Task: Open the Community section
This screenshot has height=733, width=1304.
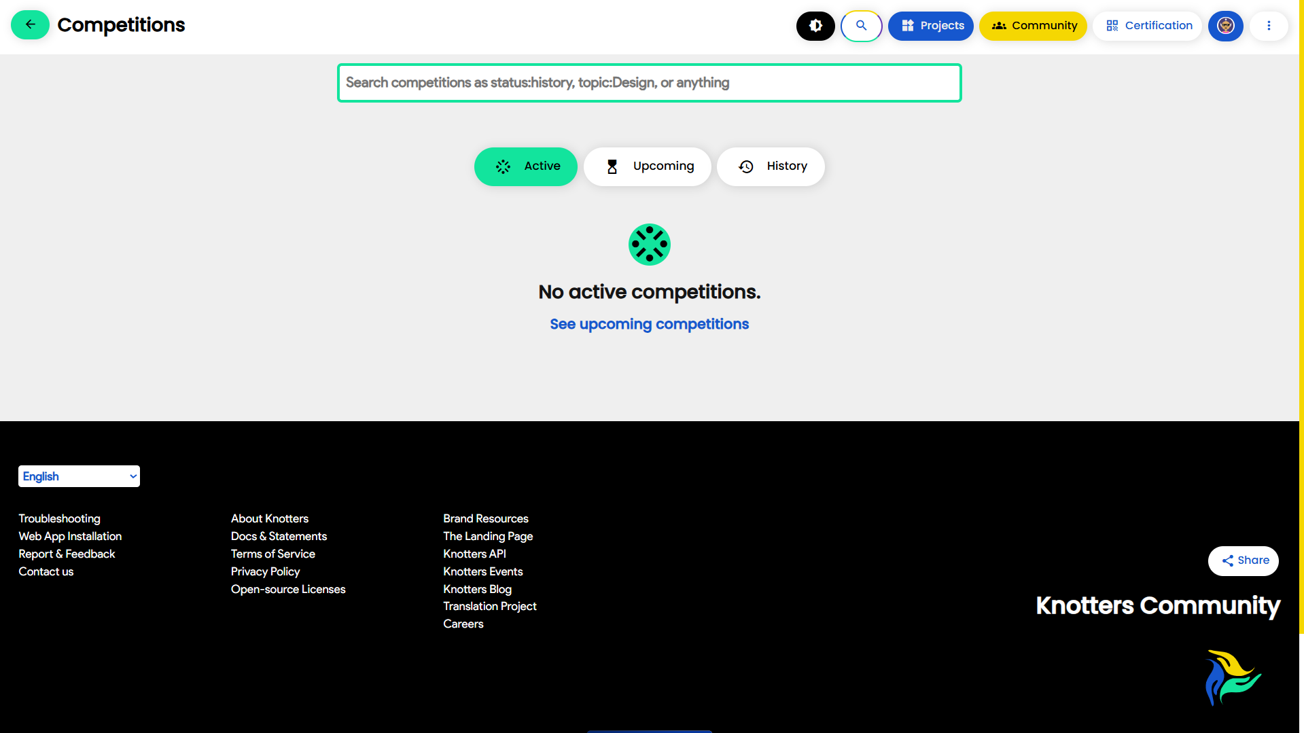Action: [x=1032, y=26]
